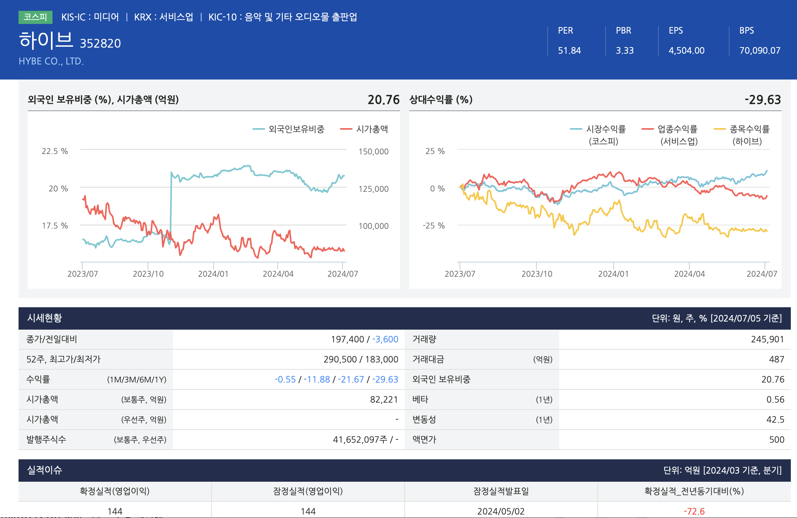This screenshot has width=797, height=518.
Task: Click the 잠정실적발표일 date 2024/05/02
Action: pos(501,511)
